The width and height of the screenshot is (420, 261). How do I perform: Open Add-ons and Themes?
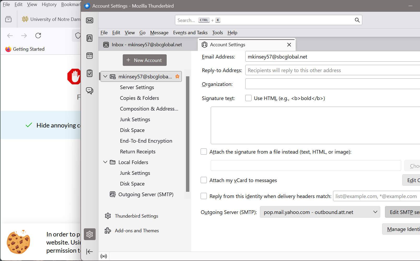click(137, 231)
